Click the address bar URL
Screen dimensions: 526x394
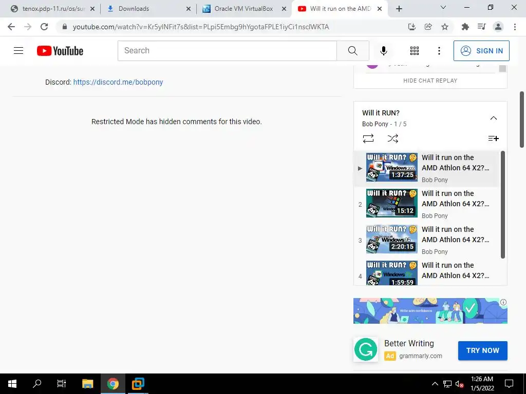click(201, 27)
